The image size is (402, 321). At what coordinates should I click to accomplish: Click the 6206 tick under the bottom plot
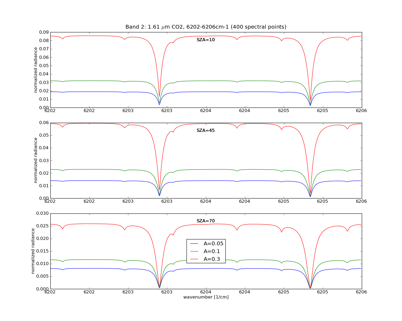(362, 292)
